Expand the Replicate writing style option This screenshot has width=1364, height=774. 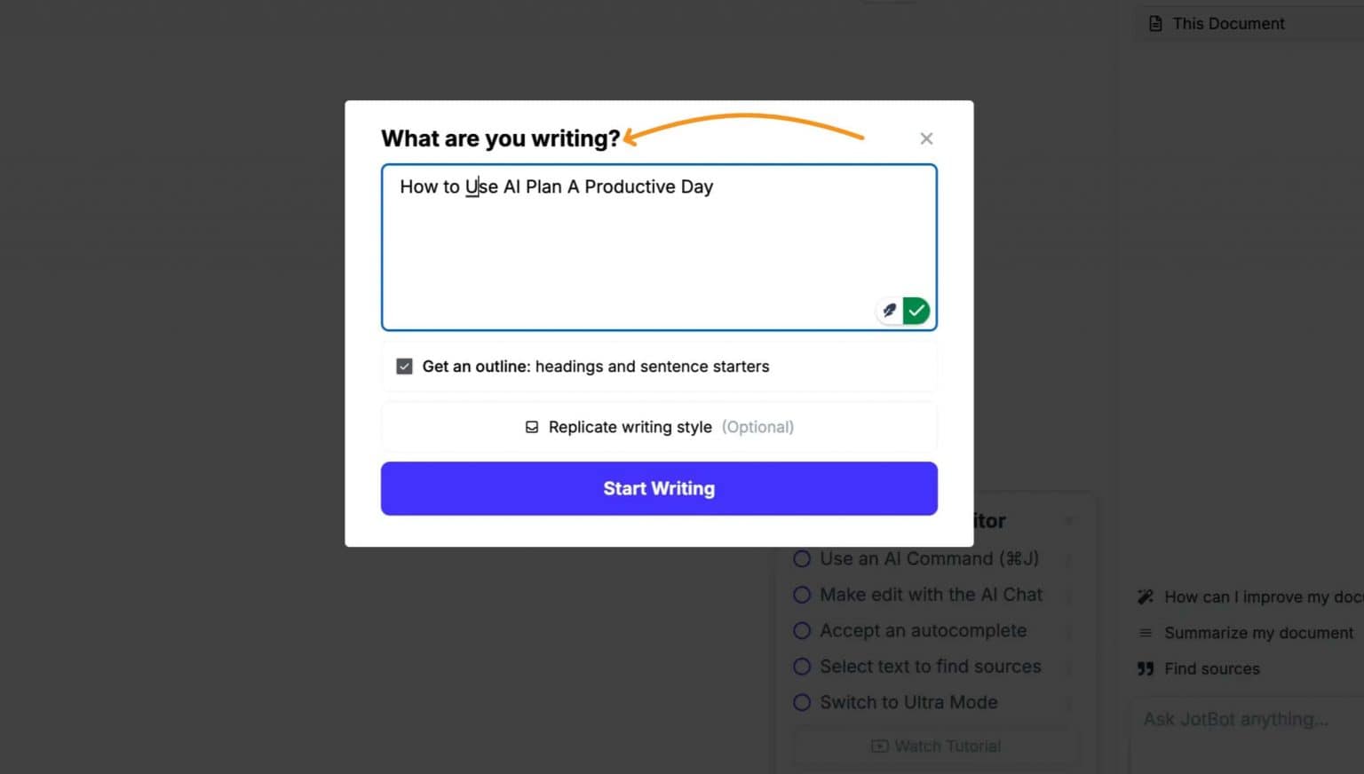pyautogui.click(x=659, y=426)
